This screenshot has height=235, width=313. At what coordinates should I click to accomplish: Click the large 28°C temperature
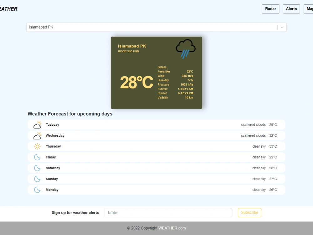(x=136, y=82)
